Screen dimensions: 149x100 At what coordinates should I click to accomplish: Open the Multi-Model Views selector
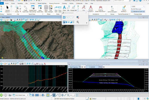(x=20, y=95)
